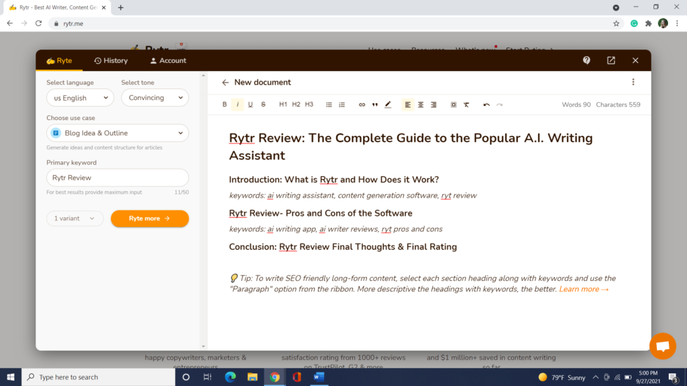Screen dimensions: 687x386
Task: Toggle italic formatting button
Action: point(237,105)
